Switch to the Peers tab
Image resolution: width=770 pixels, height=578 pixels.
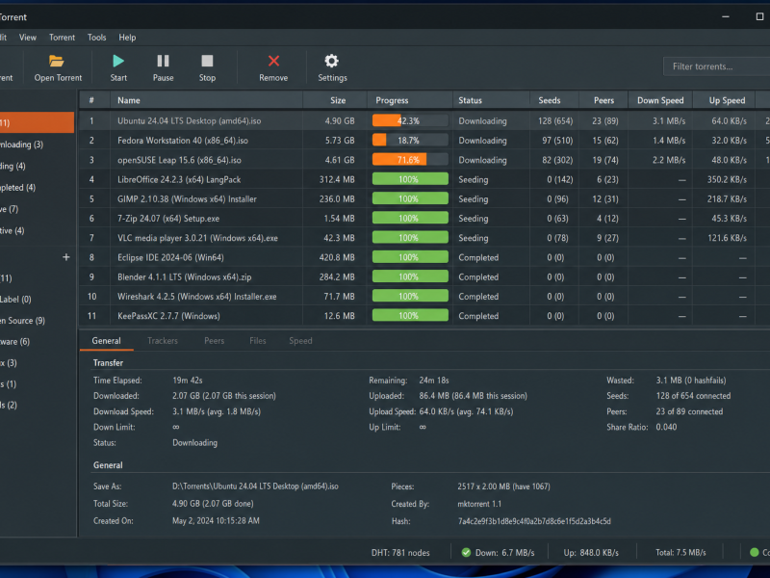(x=214, y=341)
